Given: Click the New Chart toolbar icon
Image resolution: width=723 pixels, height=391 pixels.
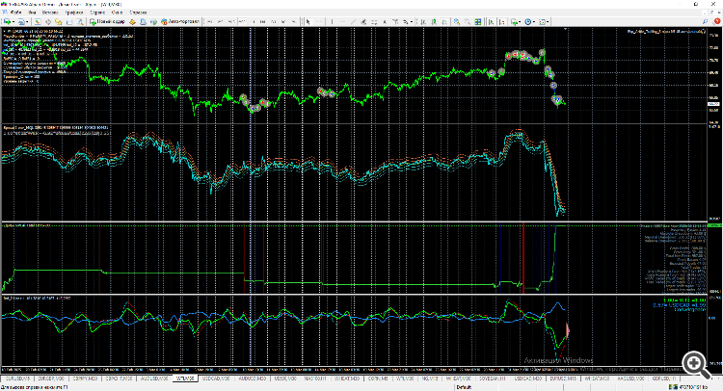Looking at the screenshot, I should pyautogui.click(x=7, y=21).
